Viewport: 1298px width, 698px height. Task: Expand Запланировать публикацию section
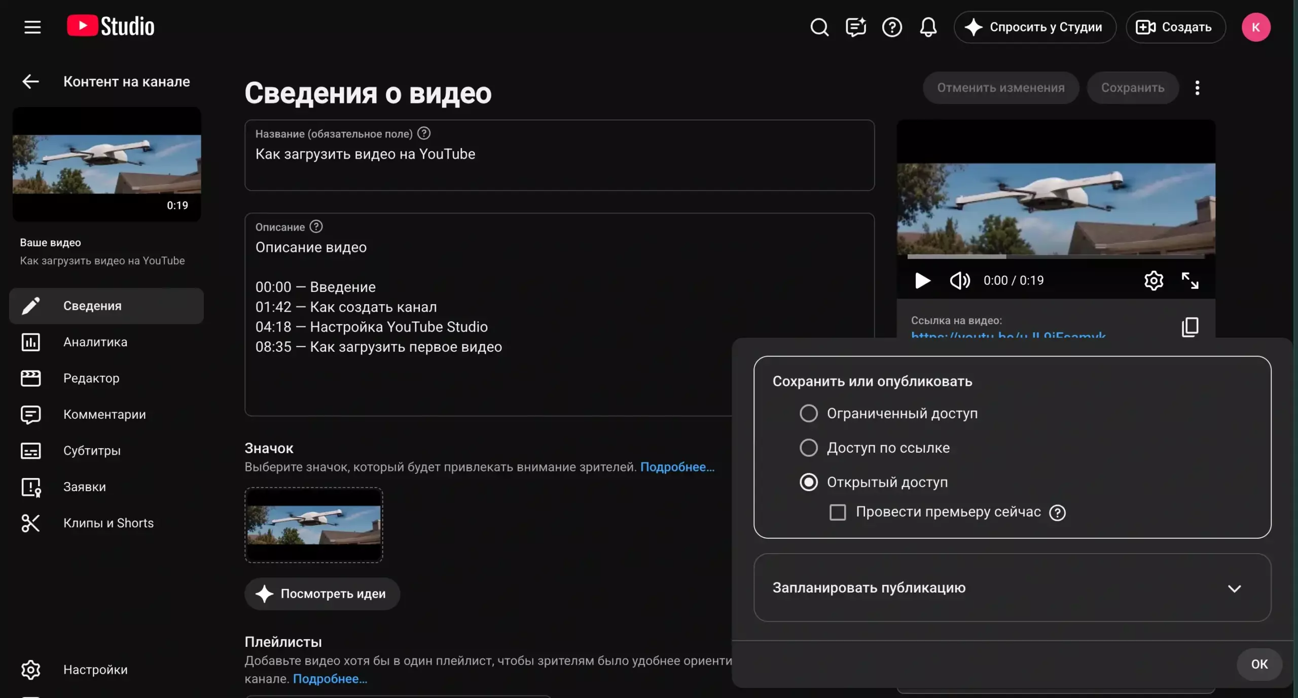[x=1012, y=588]
